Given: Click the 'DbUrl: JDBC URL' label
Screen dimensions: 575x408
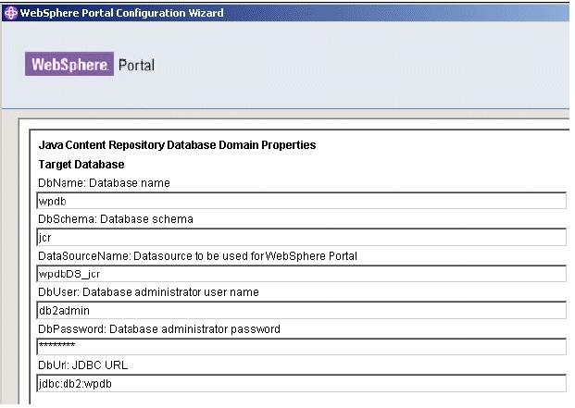Looking at the screenshot, I should point(83,365).
